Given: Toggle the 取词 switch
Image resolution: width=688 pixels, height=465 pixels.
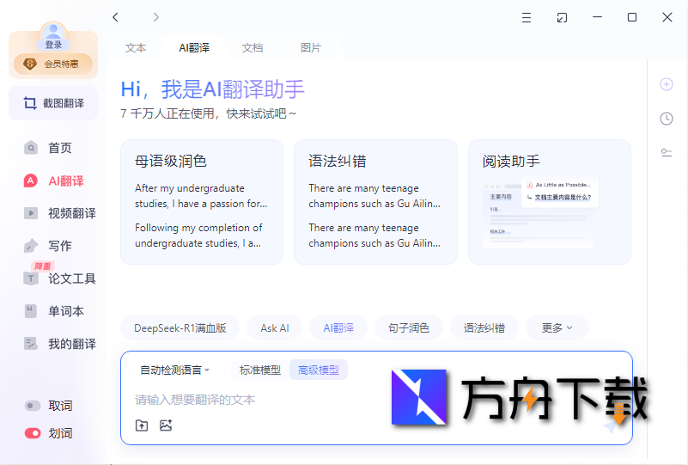Looking at the screenshot, I should (33, 406).
